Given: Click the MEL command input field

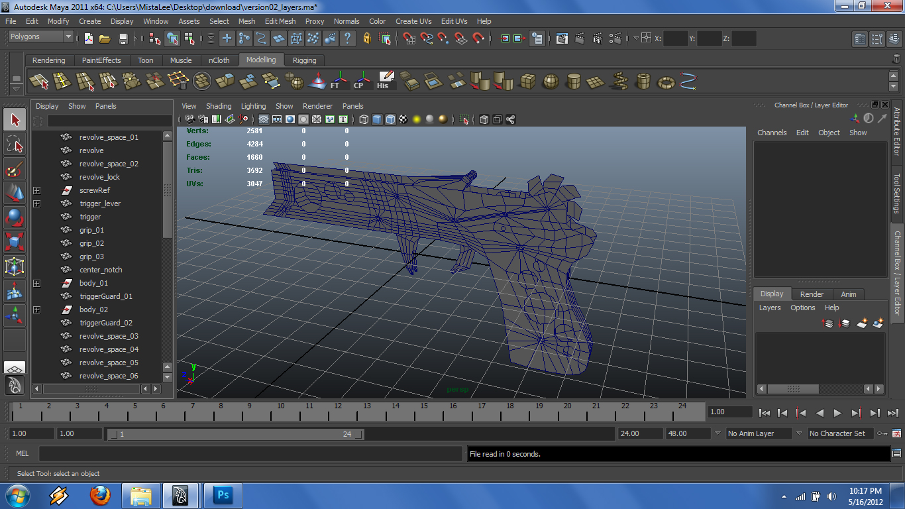Looking at the screenshot, I should 250,454.
